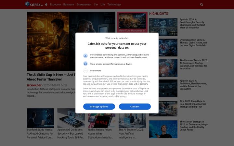The width and height of the screenshot is (234, 146).
Task: Open the Life menu item
Action: coord(102,5)
